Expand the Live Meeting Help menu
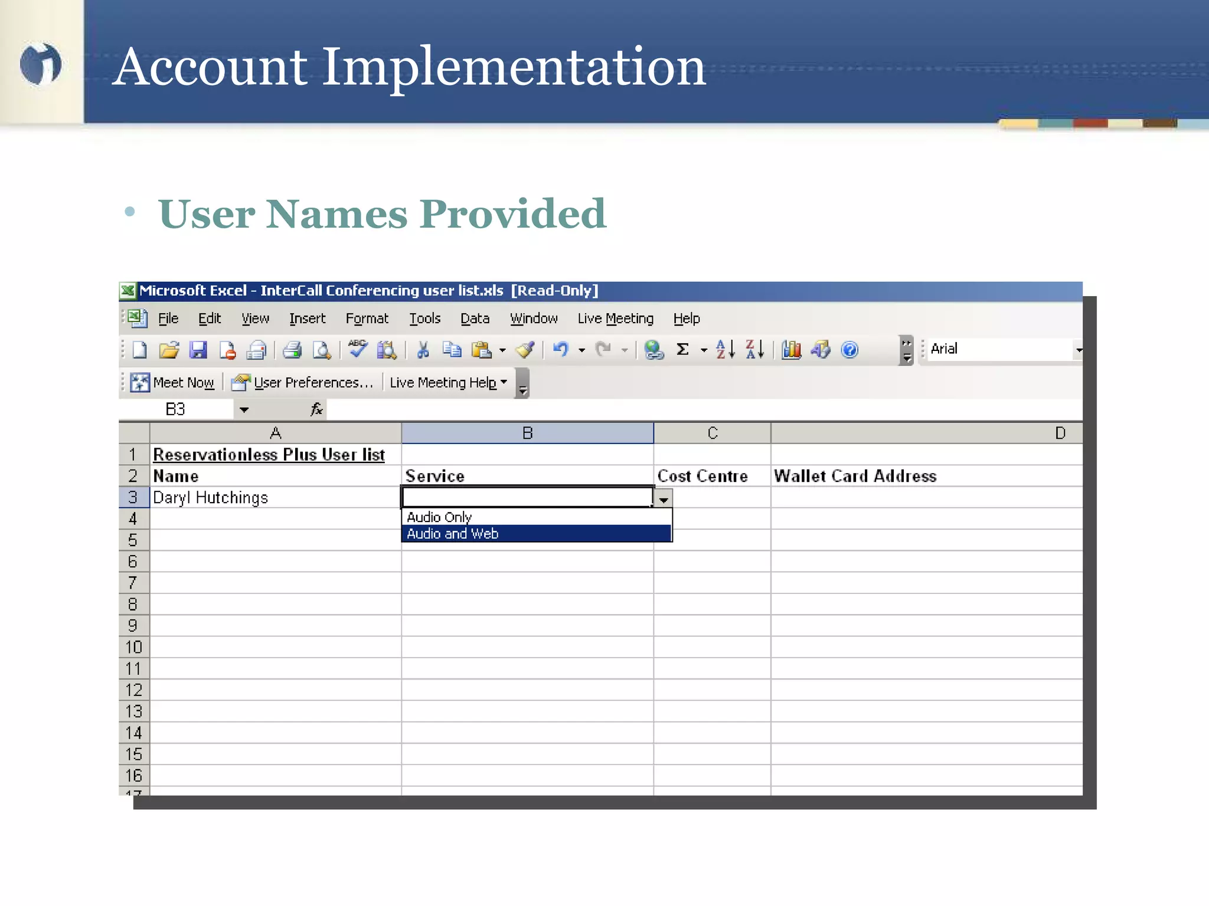 [449, 382]
